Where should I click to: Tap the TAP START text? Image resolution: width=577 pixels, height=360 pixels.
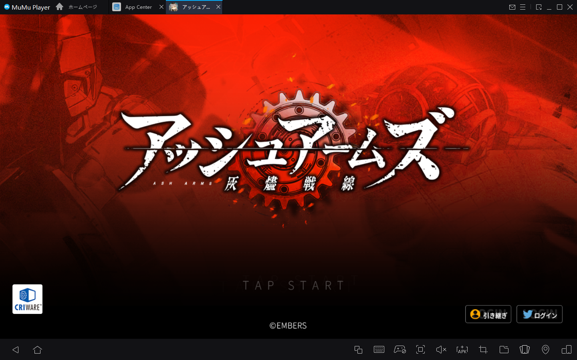click(294, 286)
